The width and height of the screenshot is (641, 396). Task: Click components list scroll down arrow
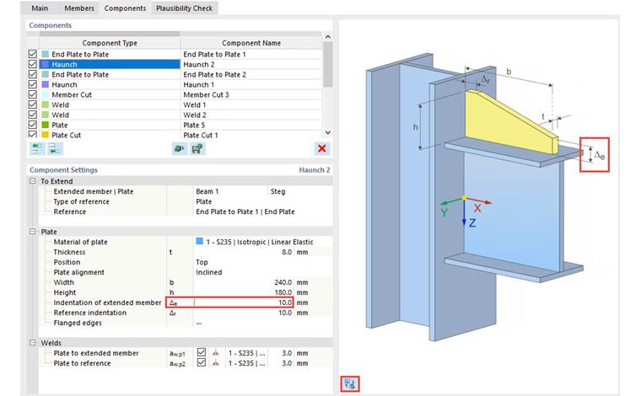328,132
